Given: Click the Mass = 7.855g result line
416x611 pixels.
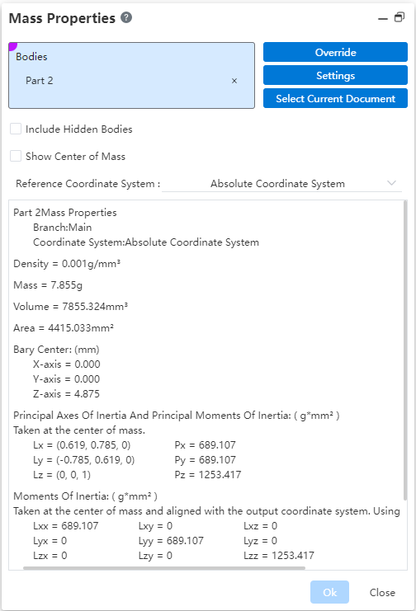Looking at the screenshot, I should tap(48, 285).
